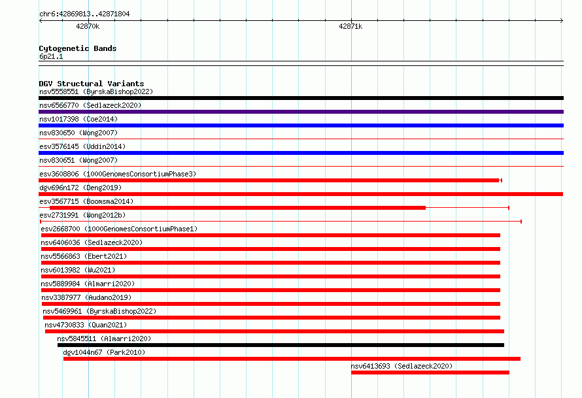582x398 pixels.
Task: Open esv3608806 (1000GenomesConsortiumPhase3) label
Action: 118,174
